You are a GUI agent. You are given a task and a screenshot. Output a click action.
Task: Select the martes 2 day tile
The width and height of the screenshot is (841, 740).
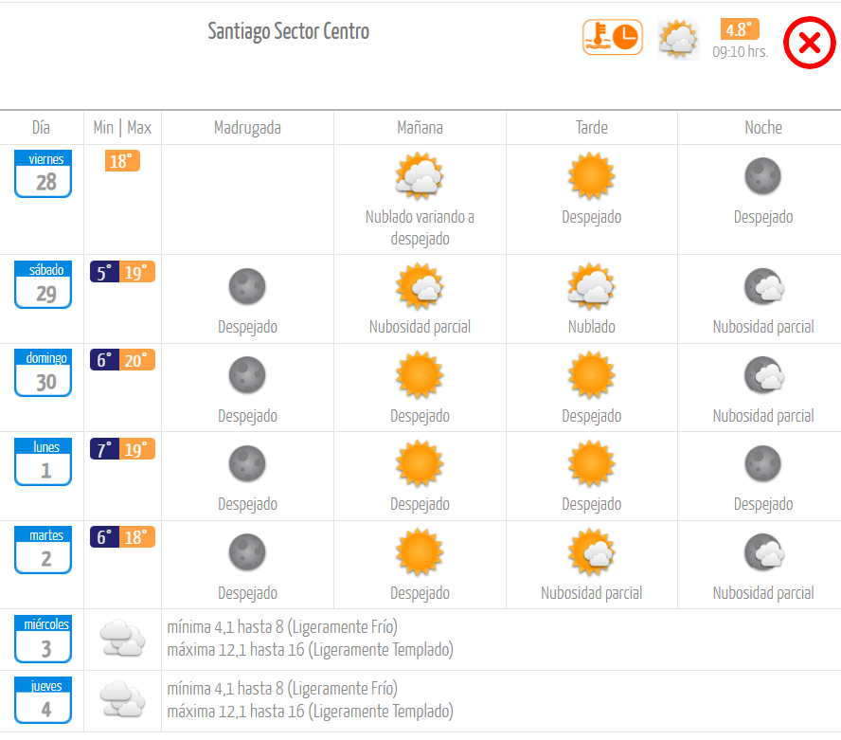coord(43,550)
